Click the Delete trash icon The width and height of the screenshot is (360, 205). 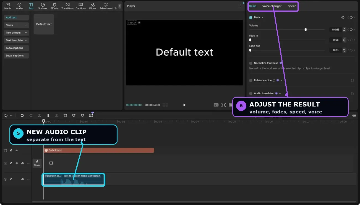[x=65, y=115]
